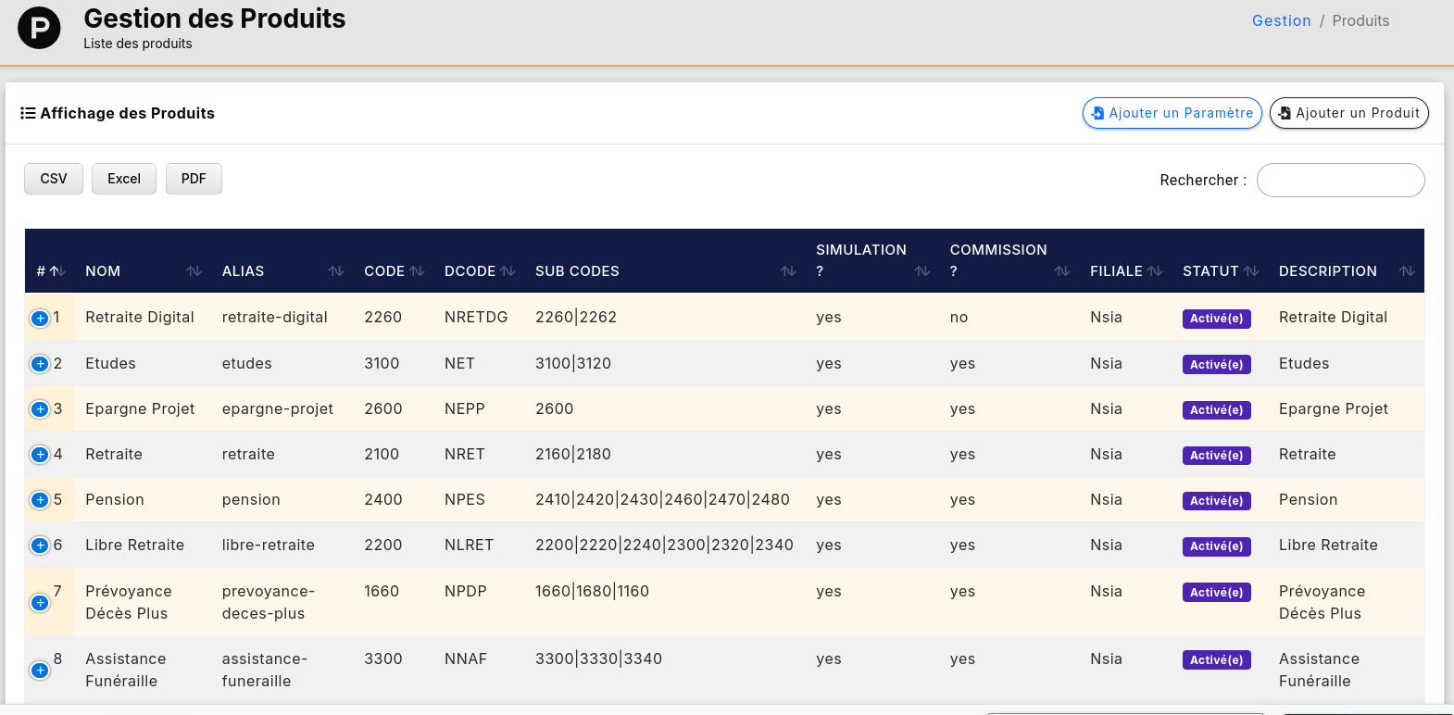
Task: Expand the Etudes row with plus icon
Action: tap(40, 364)
